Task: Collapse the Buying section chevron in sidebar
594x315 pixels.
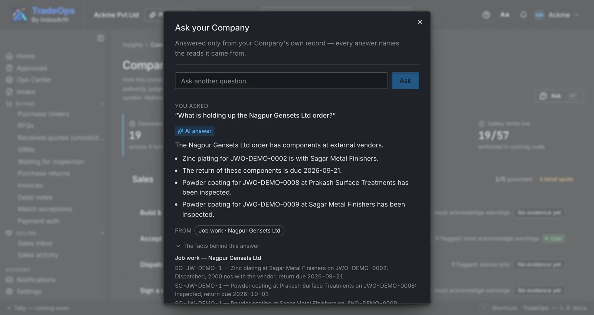Action: tap(102, 104)
